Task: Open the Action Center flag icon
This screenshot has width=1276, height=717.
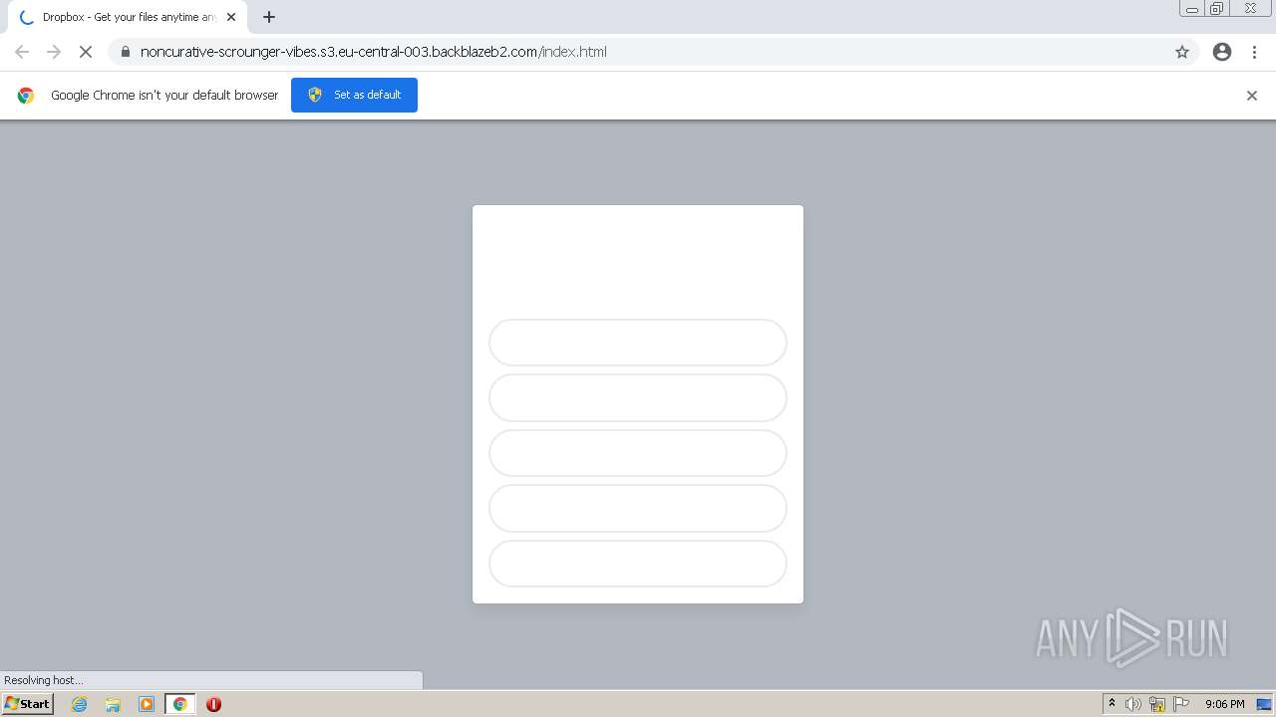Action: point(1181,704)
